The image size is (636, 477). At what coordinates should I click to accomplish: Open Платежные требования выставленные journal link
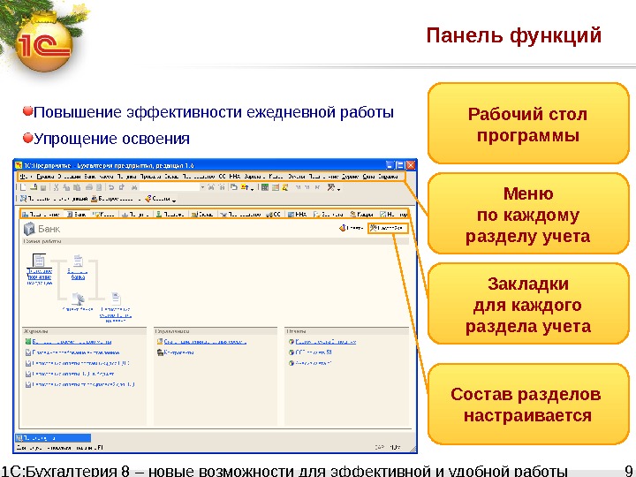[76, 352]
